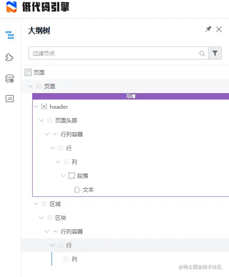The width and height of the screenshot is (229, 277).
Task: Select the 行列容器 item under 页面头部
Action: coord(72,134)
